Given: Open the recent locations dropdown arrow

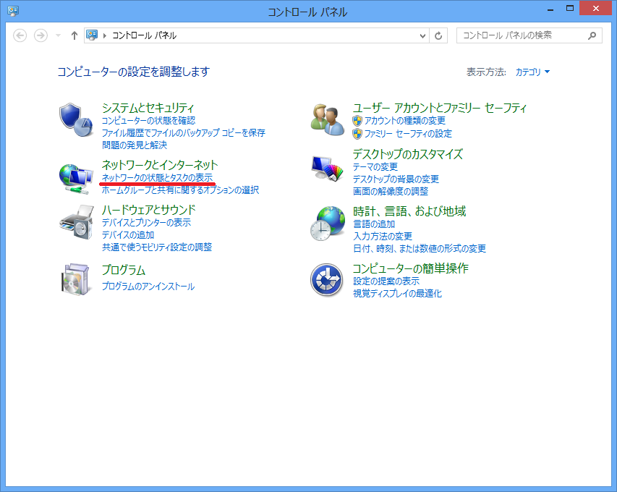Looking at the screenshot, I should coord(59,35).
